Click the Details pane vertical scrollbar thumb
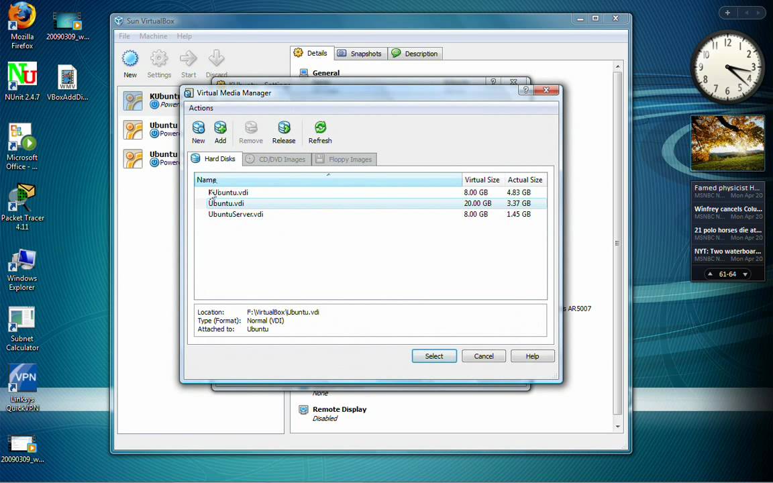Viewport: 773px width, 483px height. (x=618, y=243)
